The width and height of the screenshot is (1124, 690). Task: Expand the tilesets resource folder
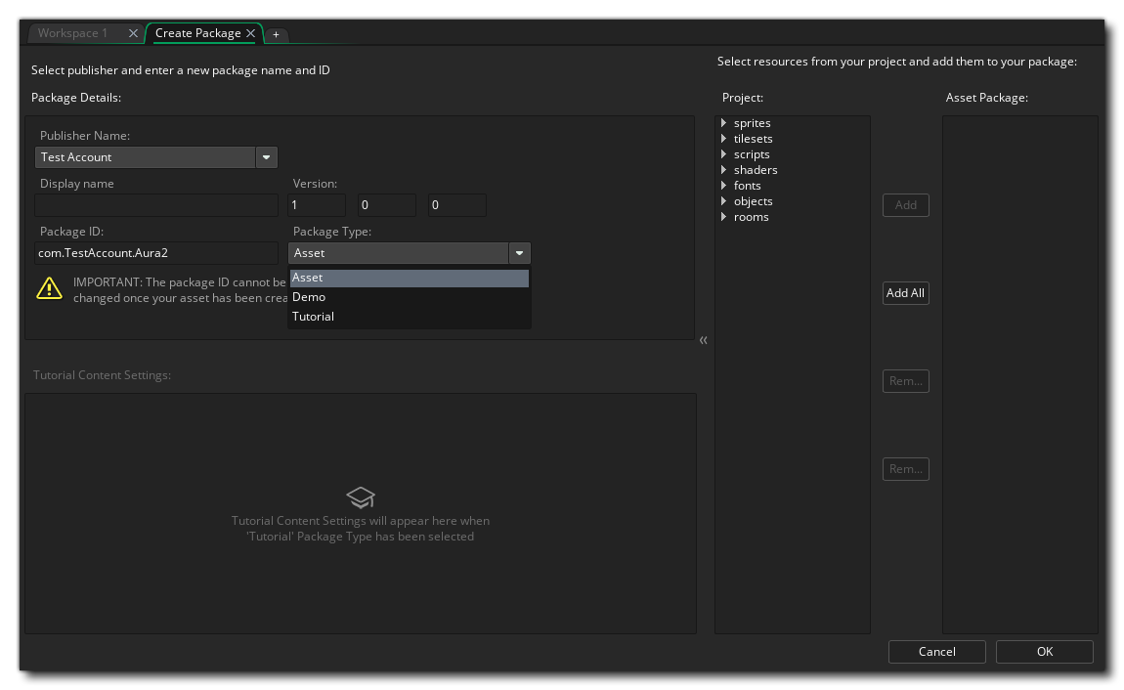[x=723, y=139]
